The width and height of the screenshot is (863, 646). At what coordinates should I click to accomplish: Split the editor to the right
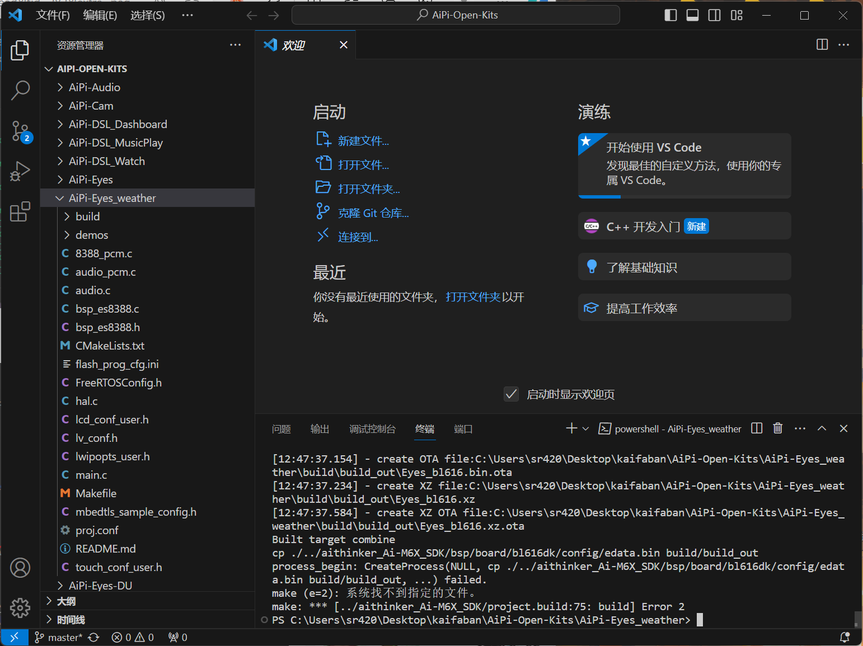click(822, 45)
